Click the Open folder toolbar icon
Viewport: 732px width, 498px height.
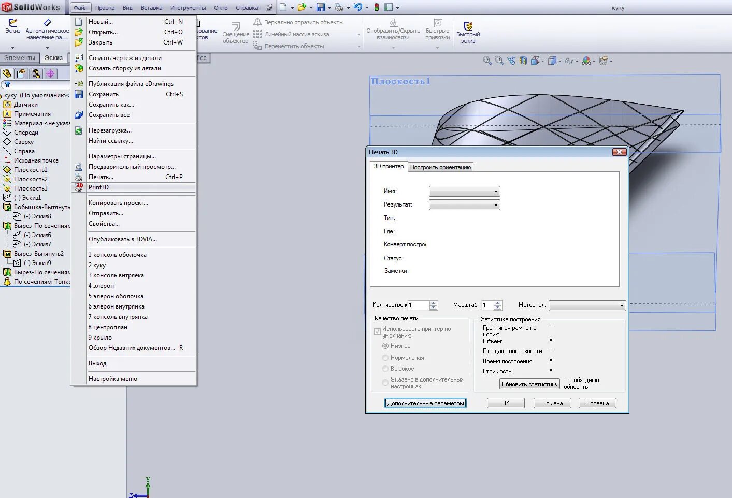click(x=302, y=7)
